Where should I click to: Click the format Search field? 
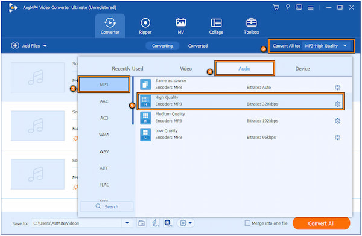pos(107,206)
